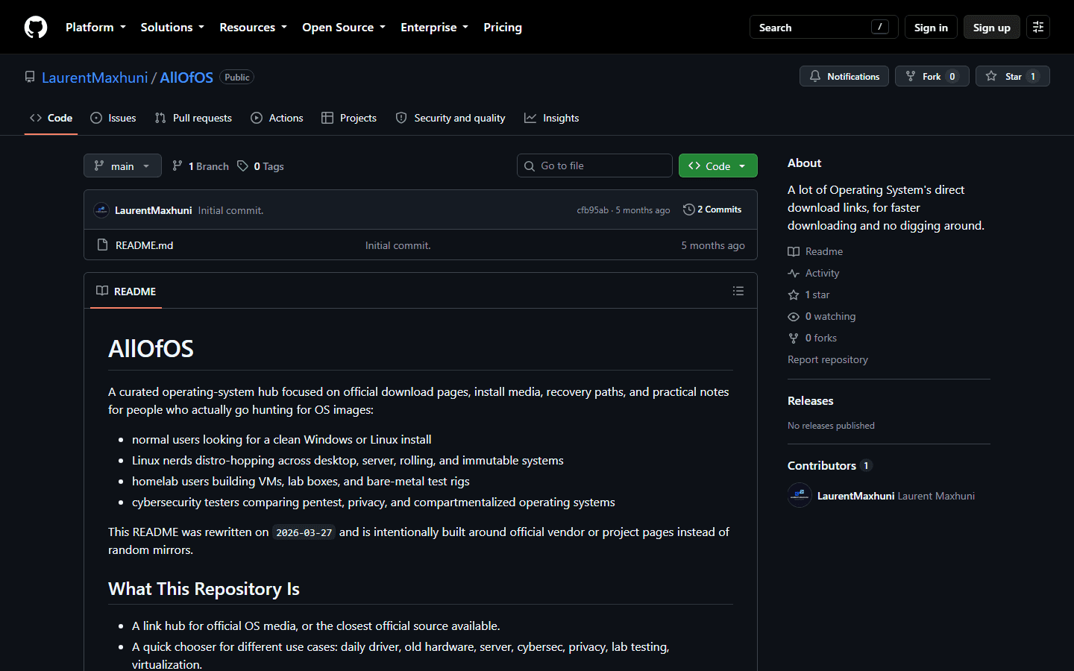
Task: Open the Actions tab
Action: pos(277,118)
